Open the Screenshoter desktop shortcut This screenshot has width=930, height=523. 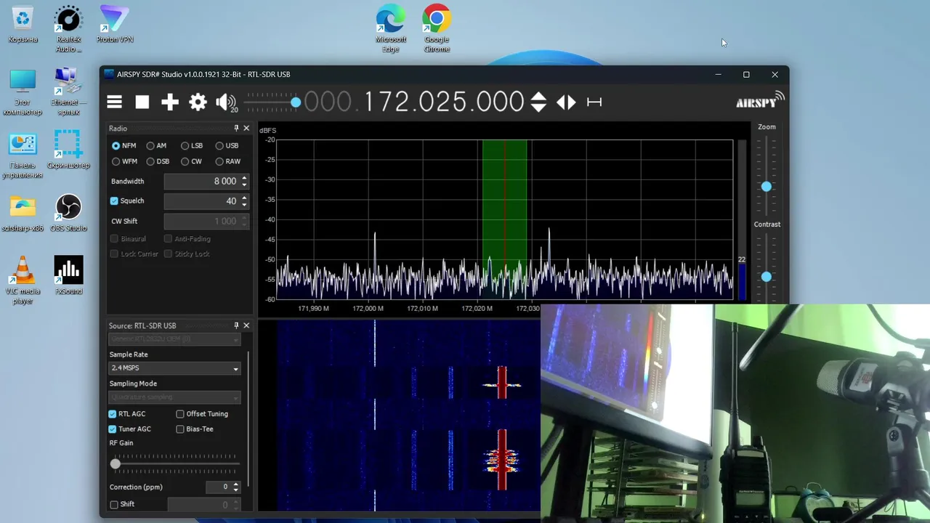click(x=68, y=150)
